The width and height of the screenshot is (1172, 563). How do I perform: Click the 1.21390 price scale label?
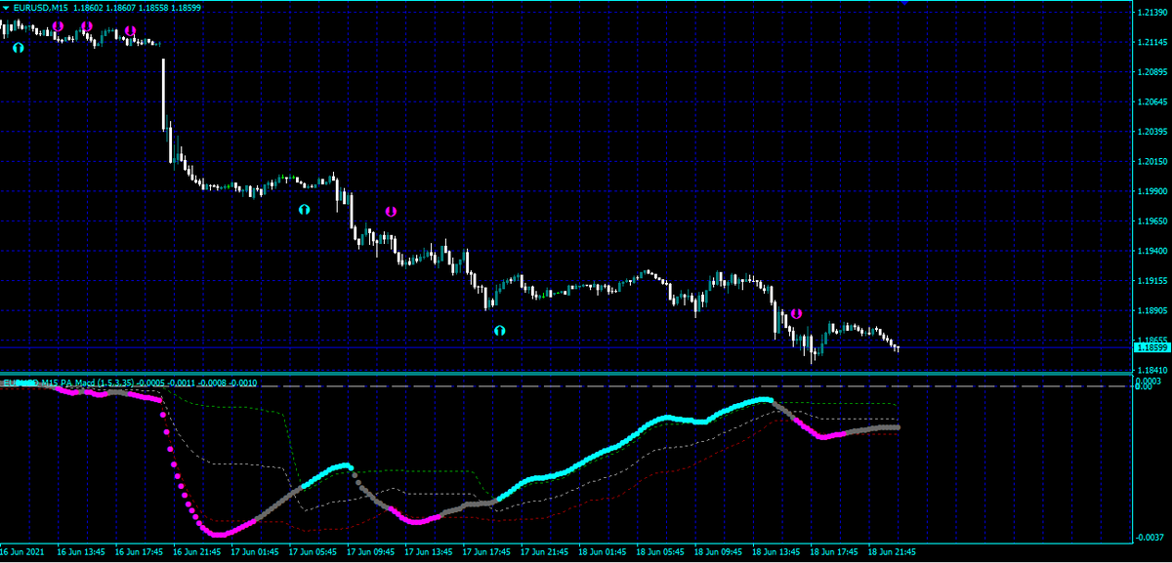[1152, 13]
